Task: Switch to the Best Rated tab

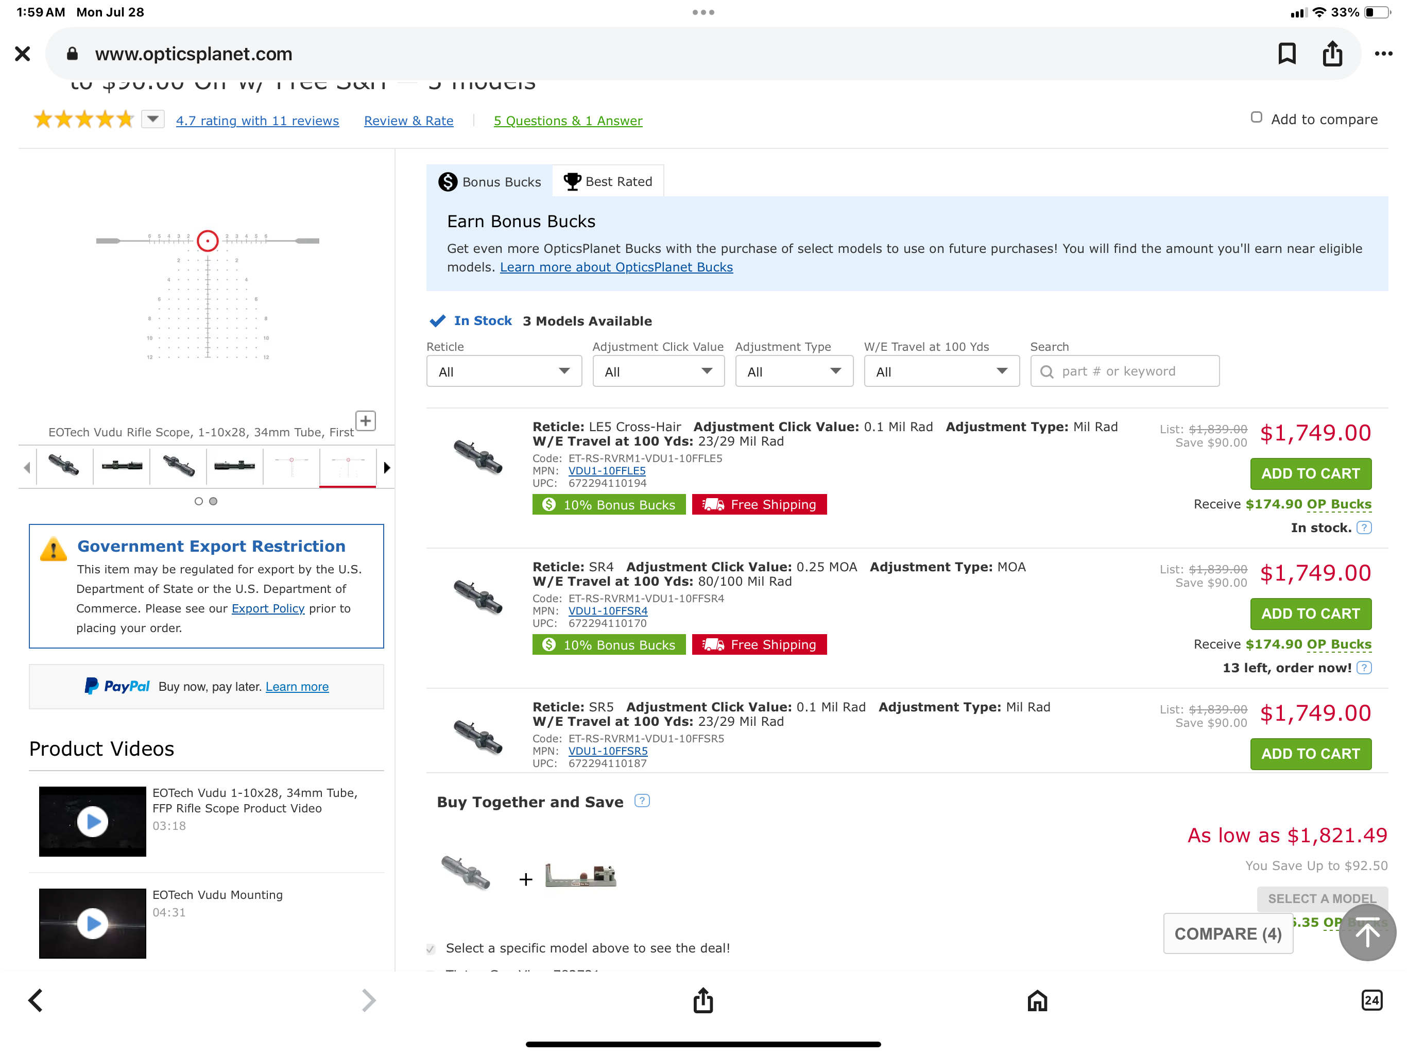Action: [608, 181]
